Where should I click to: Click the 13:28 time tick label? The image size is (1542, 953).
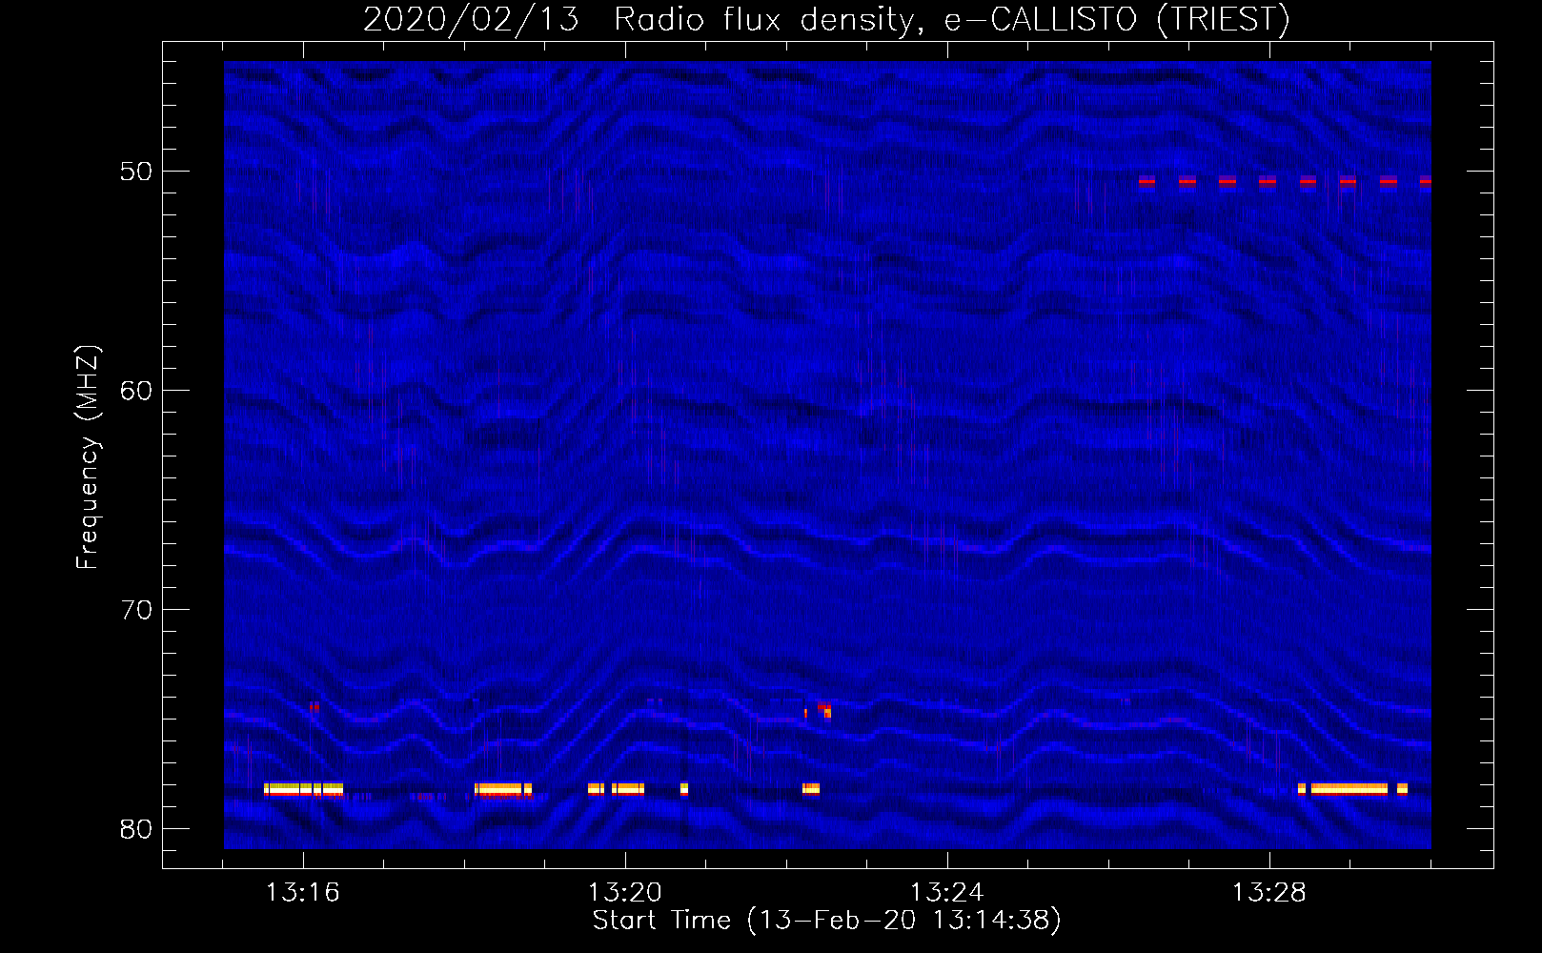tap(1269, 893)
